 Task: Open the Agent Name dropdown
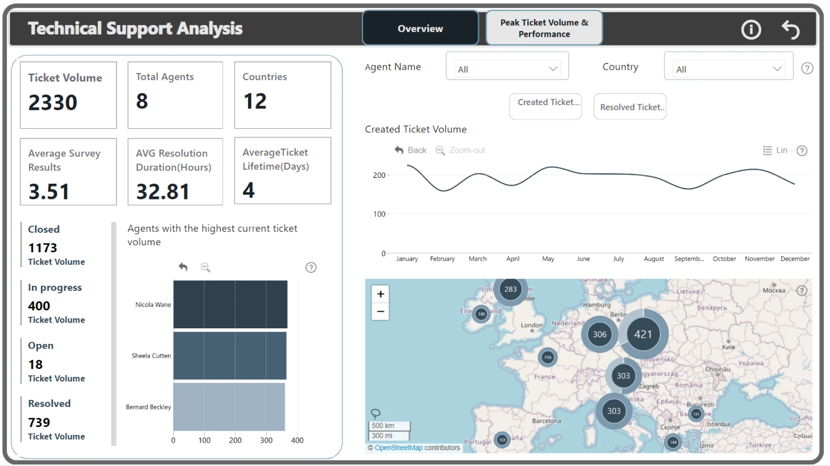click(x=507, y=69)
